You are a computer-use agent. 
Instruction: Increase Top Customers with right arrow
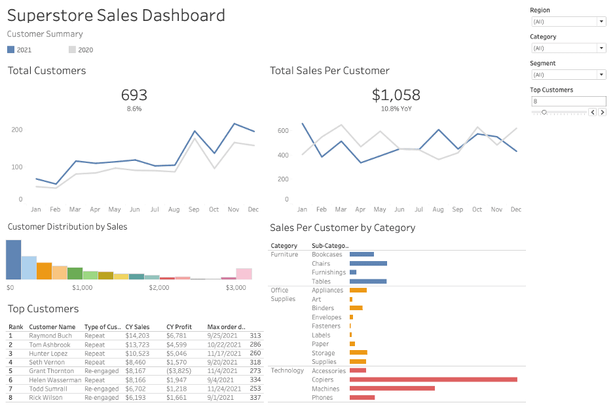tap(602, 112)
